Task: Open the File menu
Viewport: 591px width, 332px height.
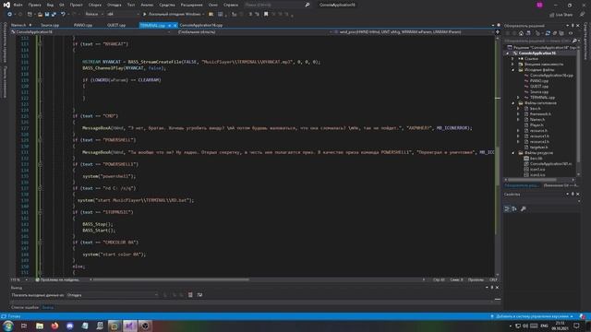Action: (18, 5)
